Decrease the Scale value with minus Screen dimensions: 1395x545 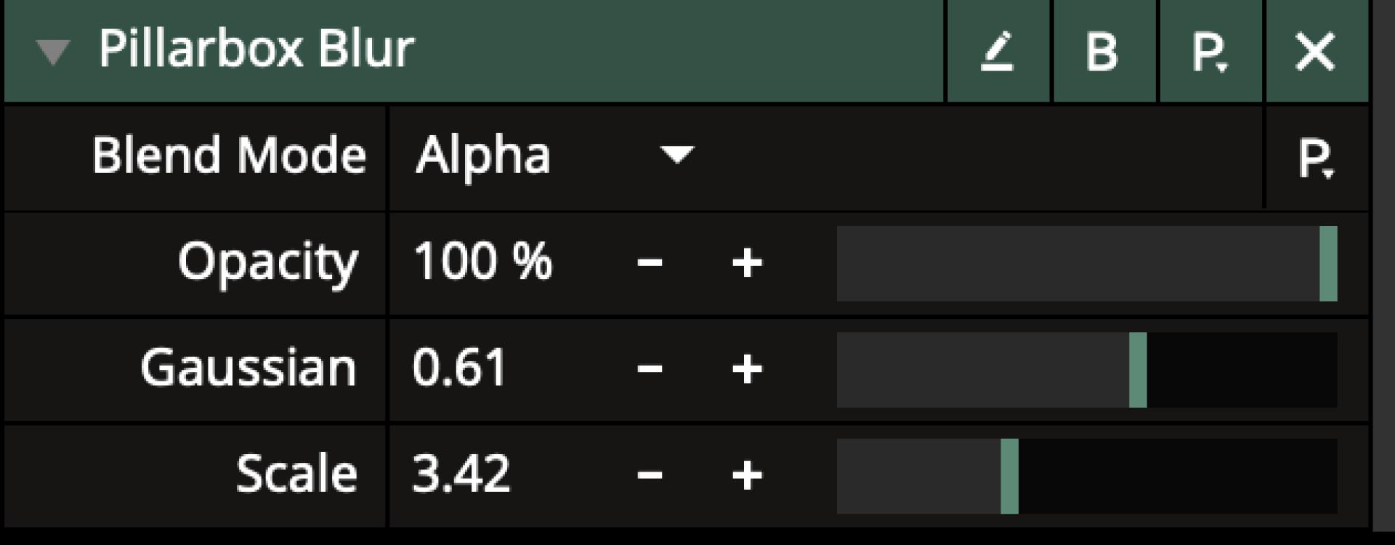point(650,476)
